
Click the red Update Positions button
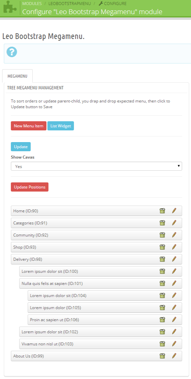tap(30, 187)
